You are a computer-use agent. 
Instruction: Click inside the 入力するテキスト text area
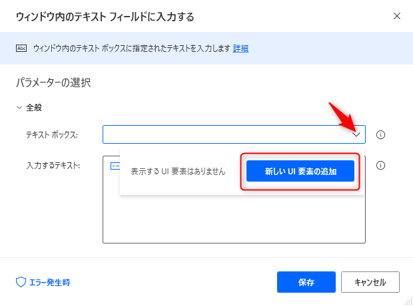(234, 218)
